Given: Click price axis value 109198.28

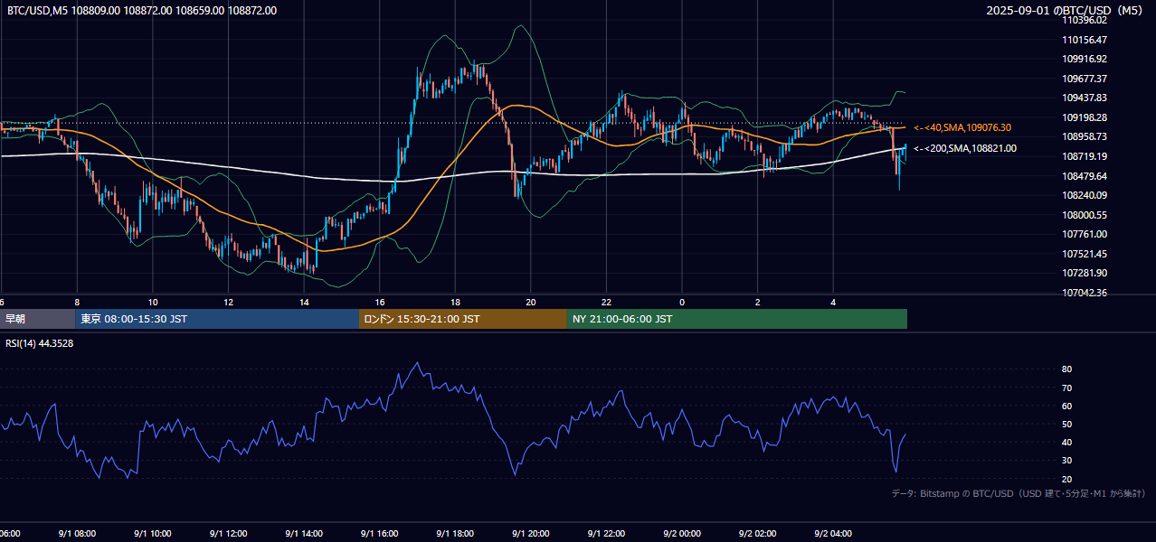Looking at the screenshot, I should (x=1085, y=117).
